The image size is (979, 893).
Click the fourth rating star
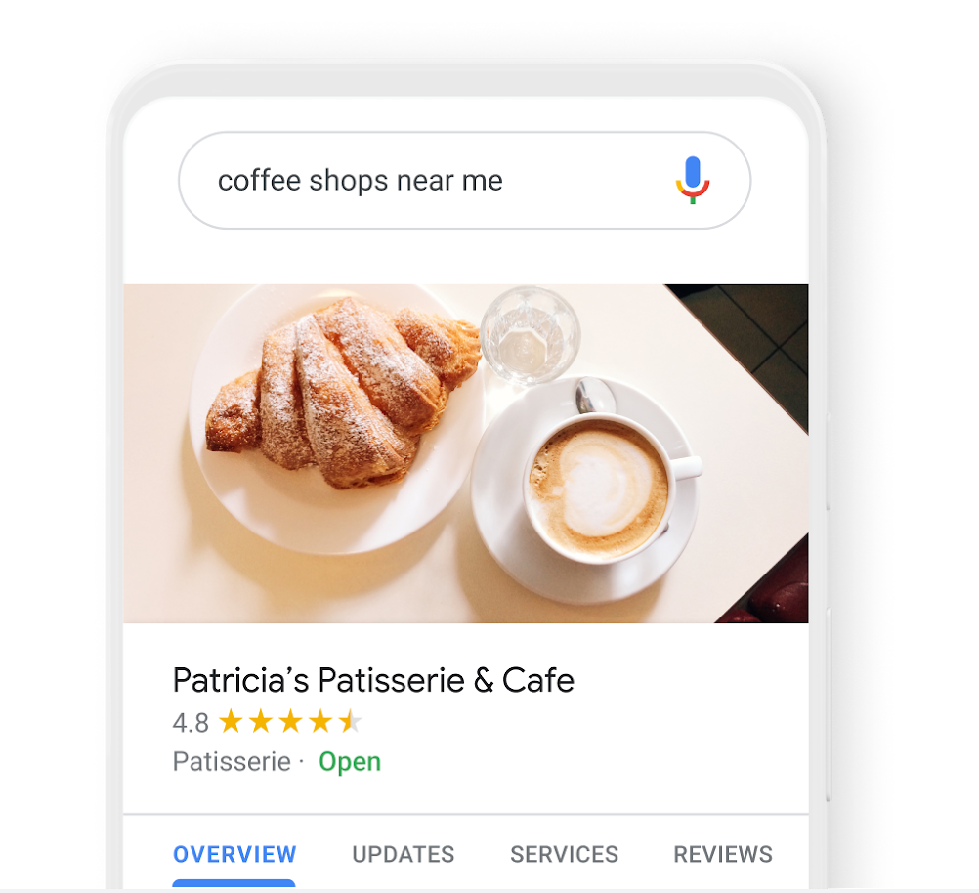320,721
